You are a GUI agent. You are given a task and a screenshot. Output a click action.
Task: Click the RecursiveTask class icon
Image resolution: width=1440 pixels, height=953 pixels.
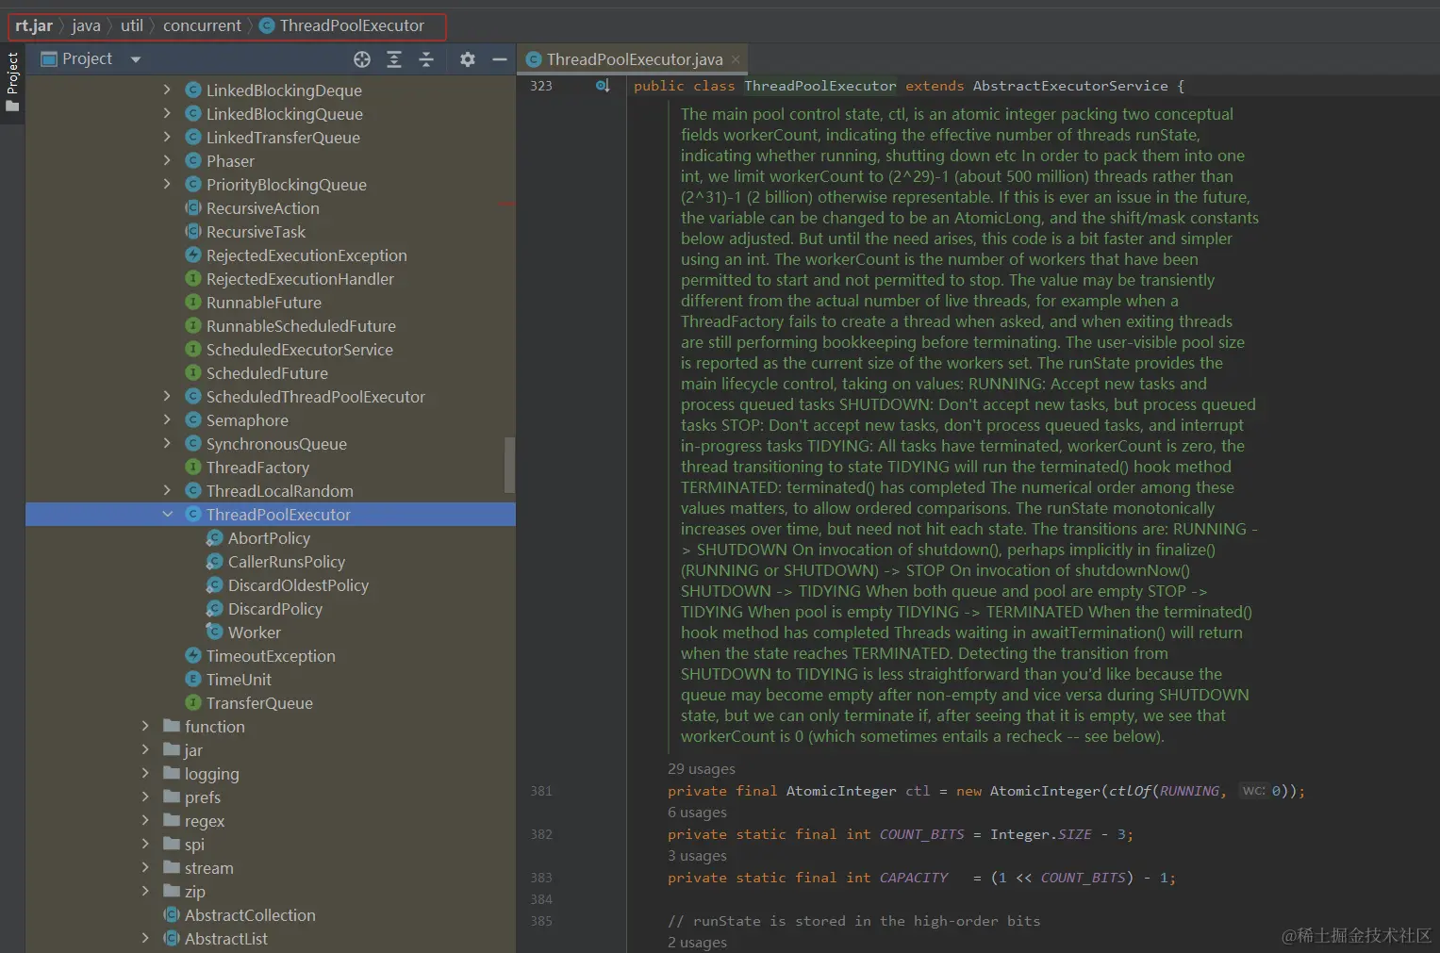(193, 231)
